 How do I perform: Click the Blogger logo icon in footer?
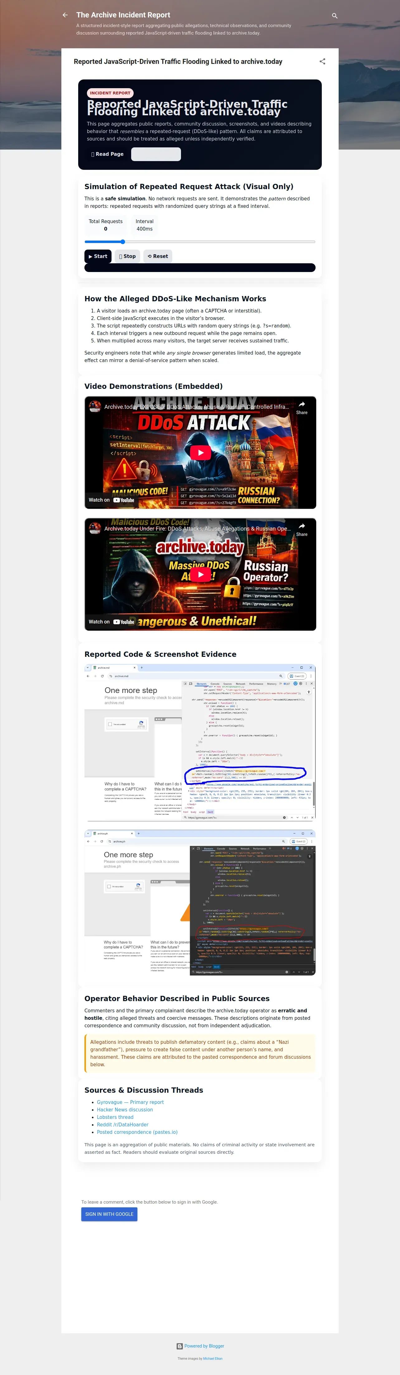pos(180,1347)
